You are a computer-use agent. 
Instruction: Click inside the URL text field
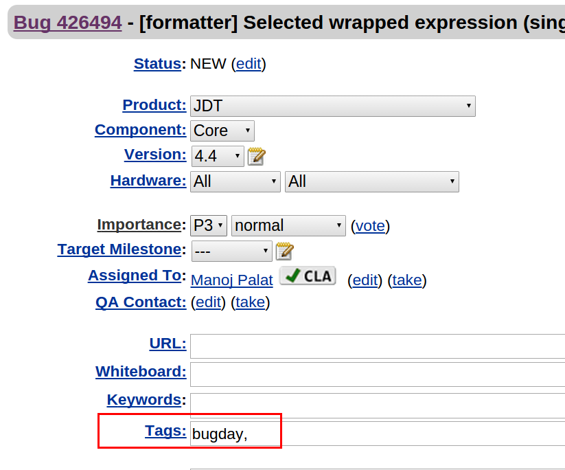(x=378, y=346)
